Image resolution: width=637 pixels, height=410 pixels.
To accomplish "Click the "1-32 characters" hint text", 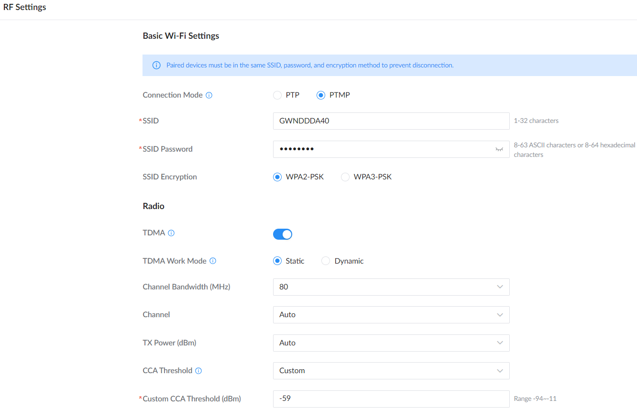I will (536, 121).
